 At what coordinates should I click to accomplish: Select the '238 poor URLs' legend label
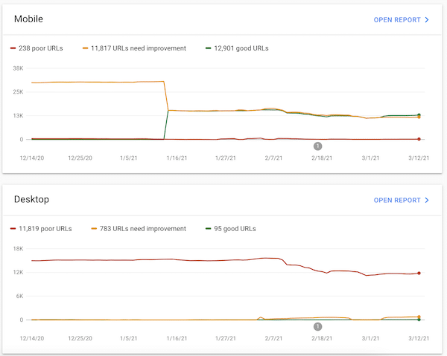(x=41, y=48)
